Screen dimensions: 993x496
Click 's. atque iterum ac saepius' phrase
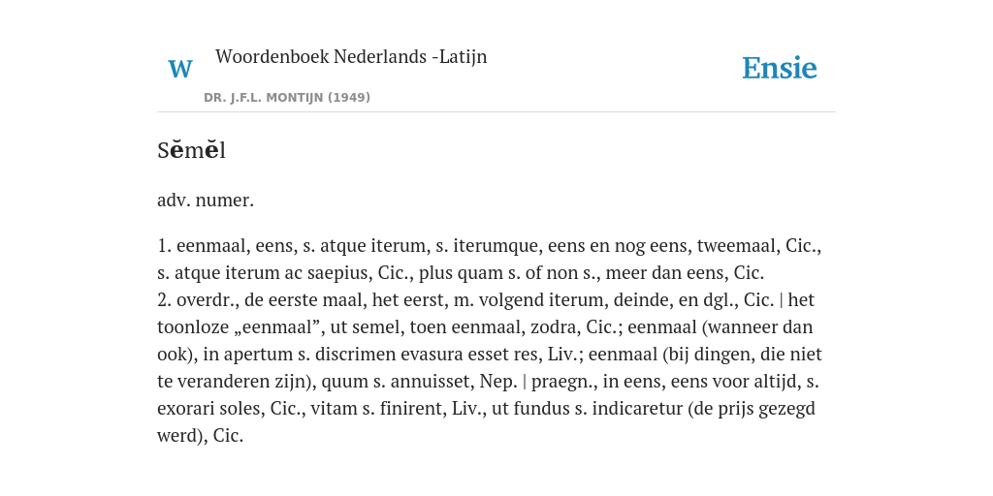tap(264, 272)
